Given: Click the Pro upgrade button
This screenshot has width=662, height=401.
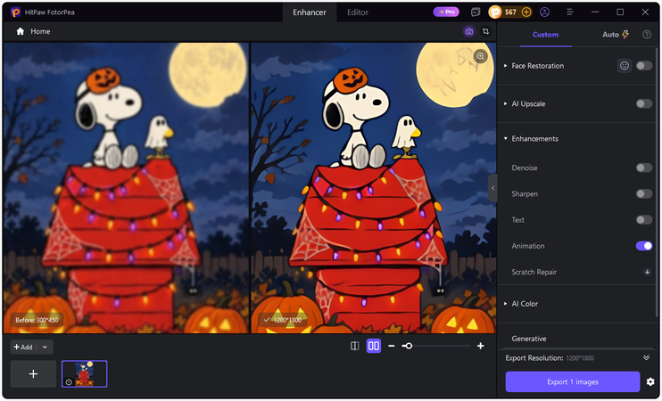Looking at the screenshot, I should (446, 12).
